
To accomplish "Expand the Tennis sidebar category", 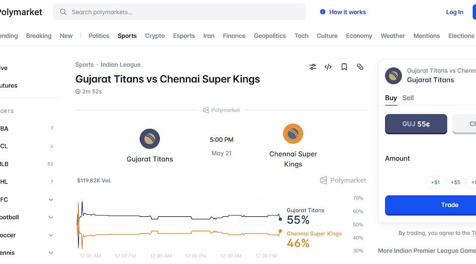I will tap(51, 253).
